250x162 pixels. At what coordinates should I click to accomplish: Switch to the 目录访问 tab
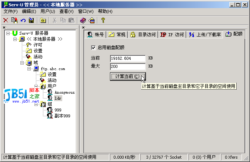143,34
